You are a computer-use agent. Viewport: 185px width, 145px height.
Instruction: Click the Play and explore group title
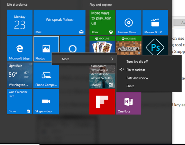[101, 5]
